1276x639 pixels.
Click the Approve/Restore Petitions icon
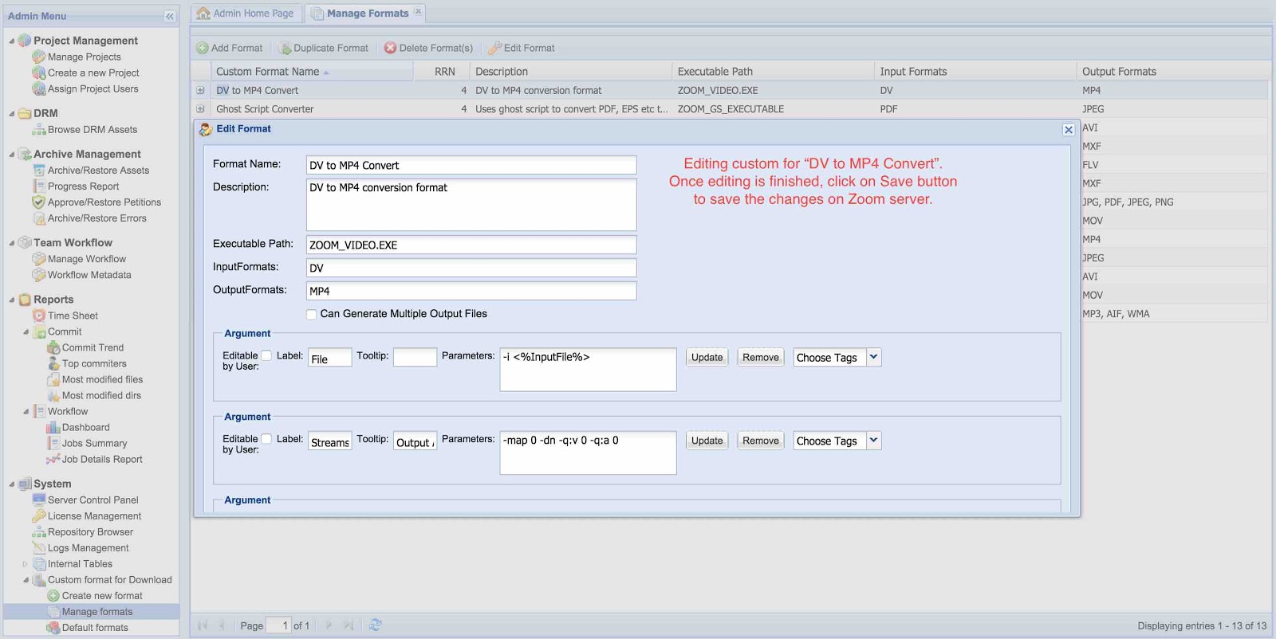(x=38, y=202)
